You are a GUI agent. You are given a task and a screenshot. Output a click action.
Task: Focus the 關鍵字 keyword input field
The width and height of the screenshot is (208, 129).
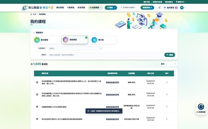(105, 55)
